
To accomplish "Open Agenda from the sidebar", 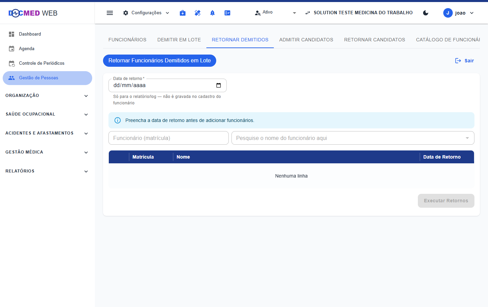I will (x=47, y=49).
